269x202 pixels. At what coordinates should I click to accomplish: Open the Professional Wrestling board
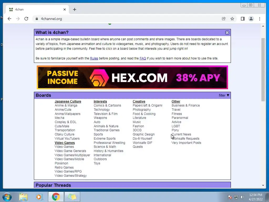[110, 143]
